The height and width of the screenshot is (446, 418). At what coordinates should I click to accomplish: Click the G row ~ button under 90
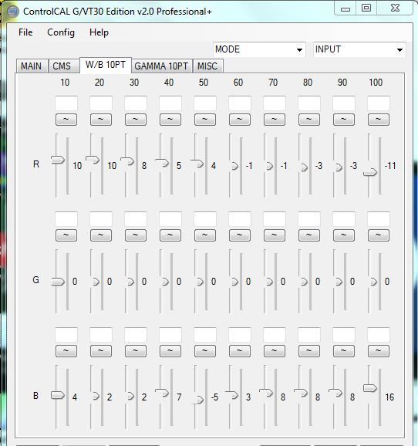click(x=344, y=235)
